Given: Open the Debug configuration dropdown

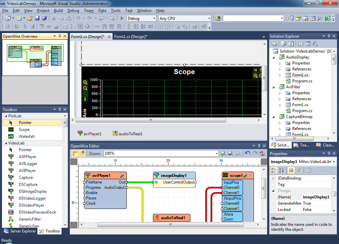Looking at the screenshot, I should pyautogui.click(x=154, y=19).
